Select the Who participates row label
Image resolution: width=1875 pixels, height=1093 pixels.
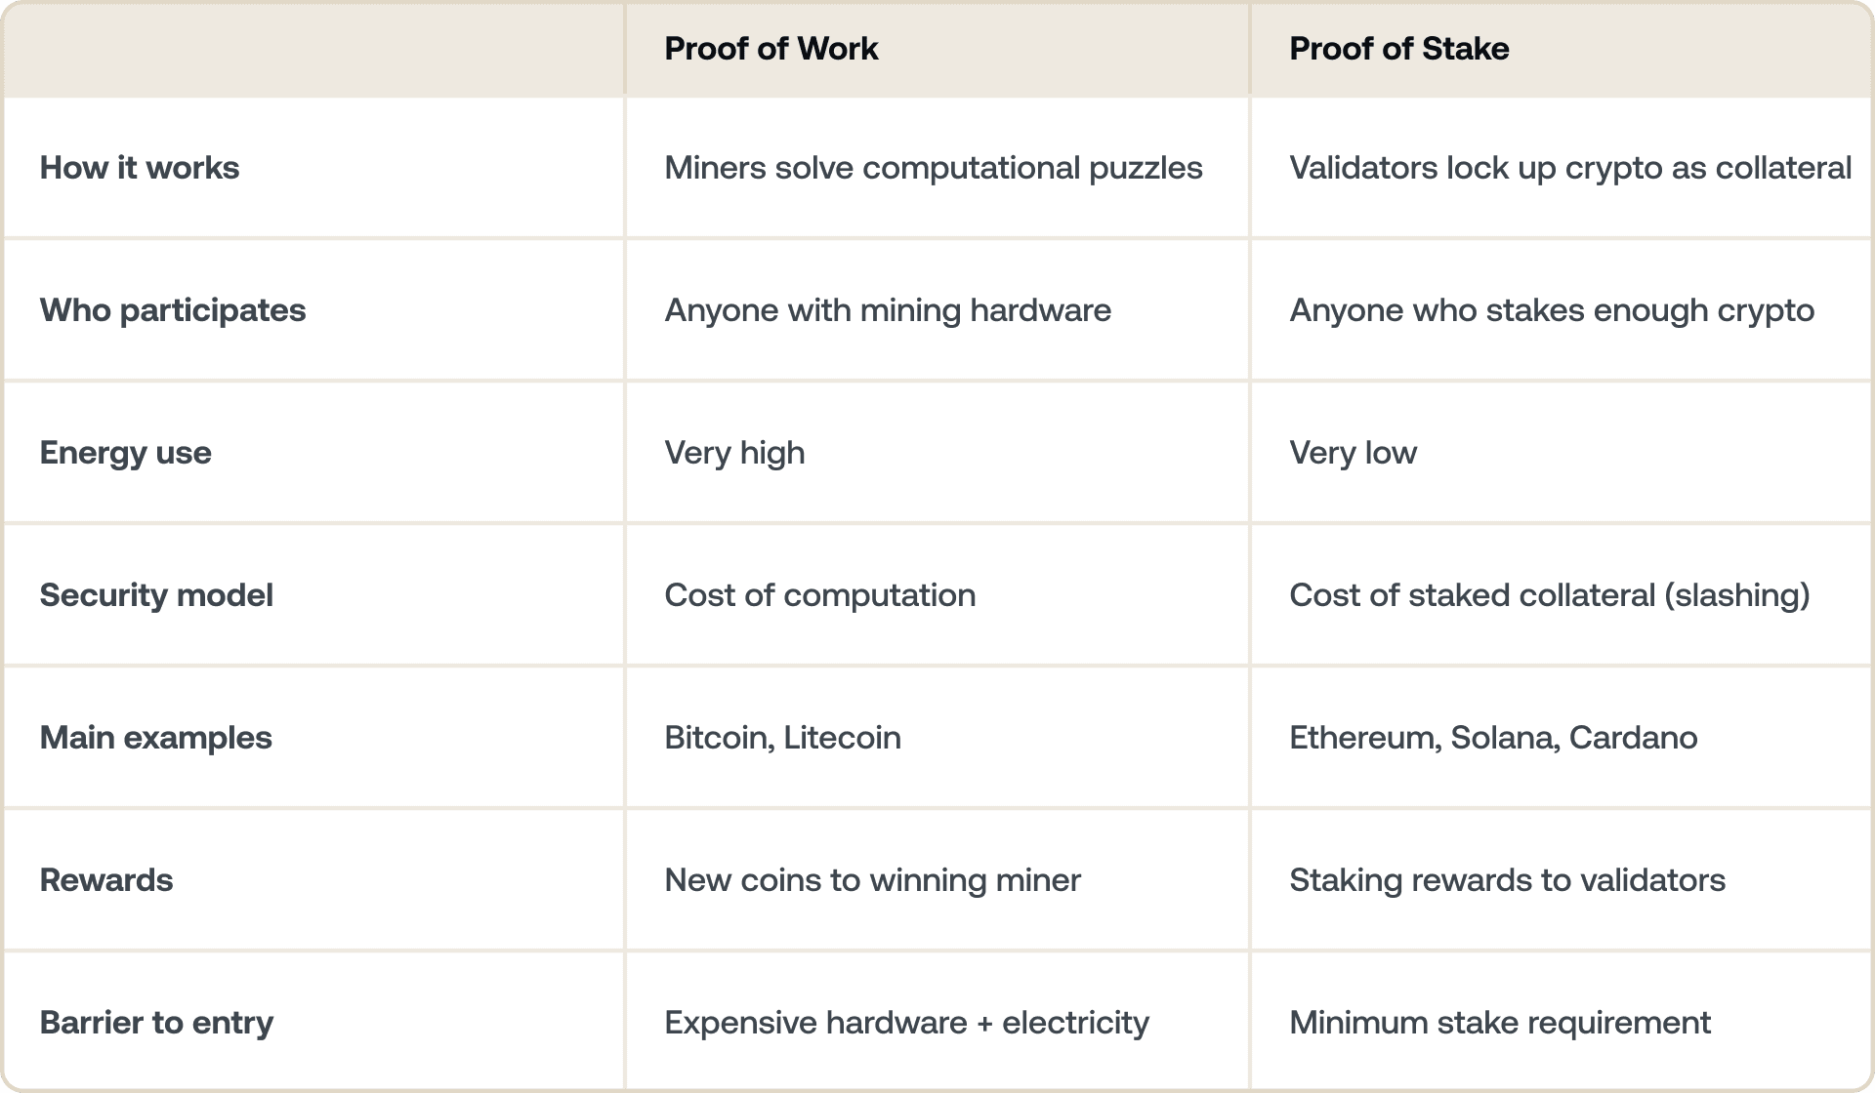[x=173, y=310]
